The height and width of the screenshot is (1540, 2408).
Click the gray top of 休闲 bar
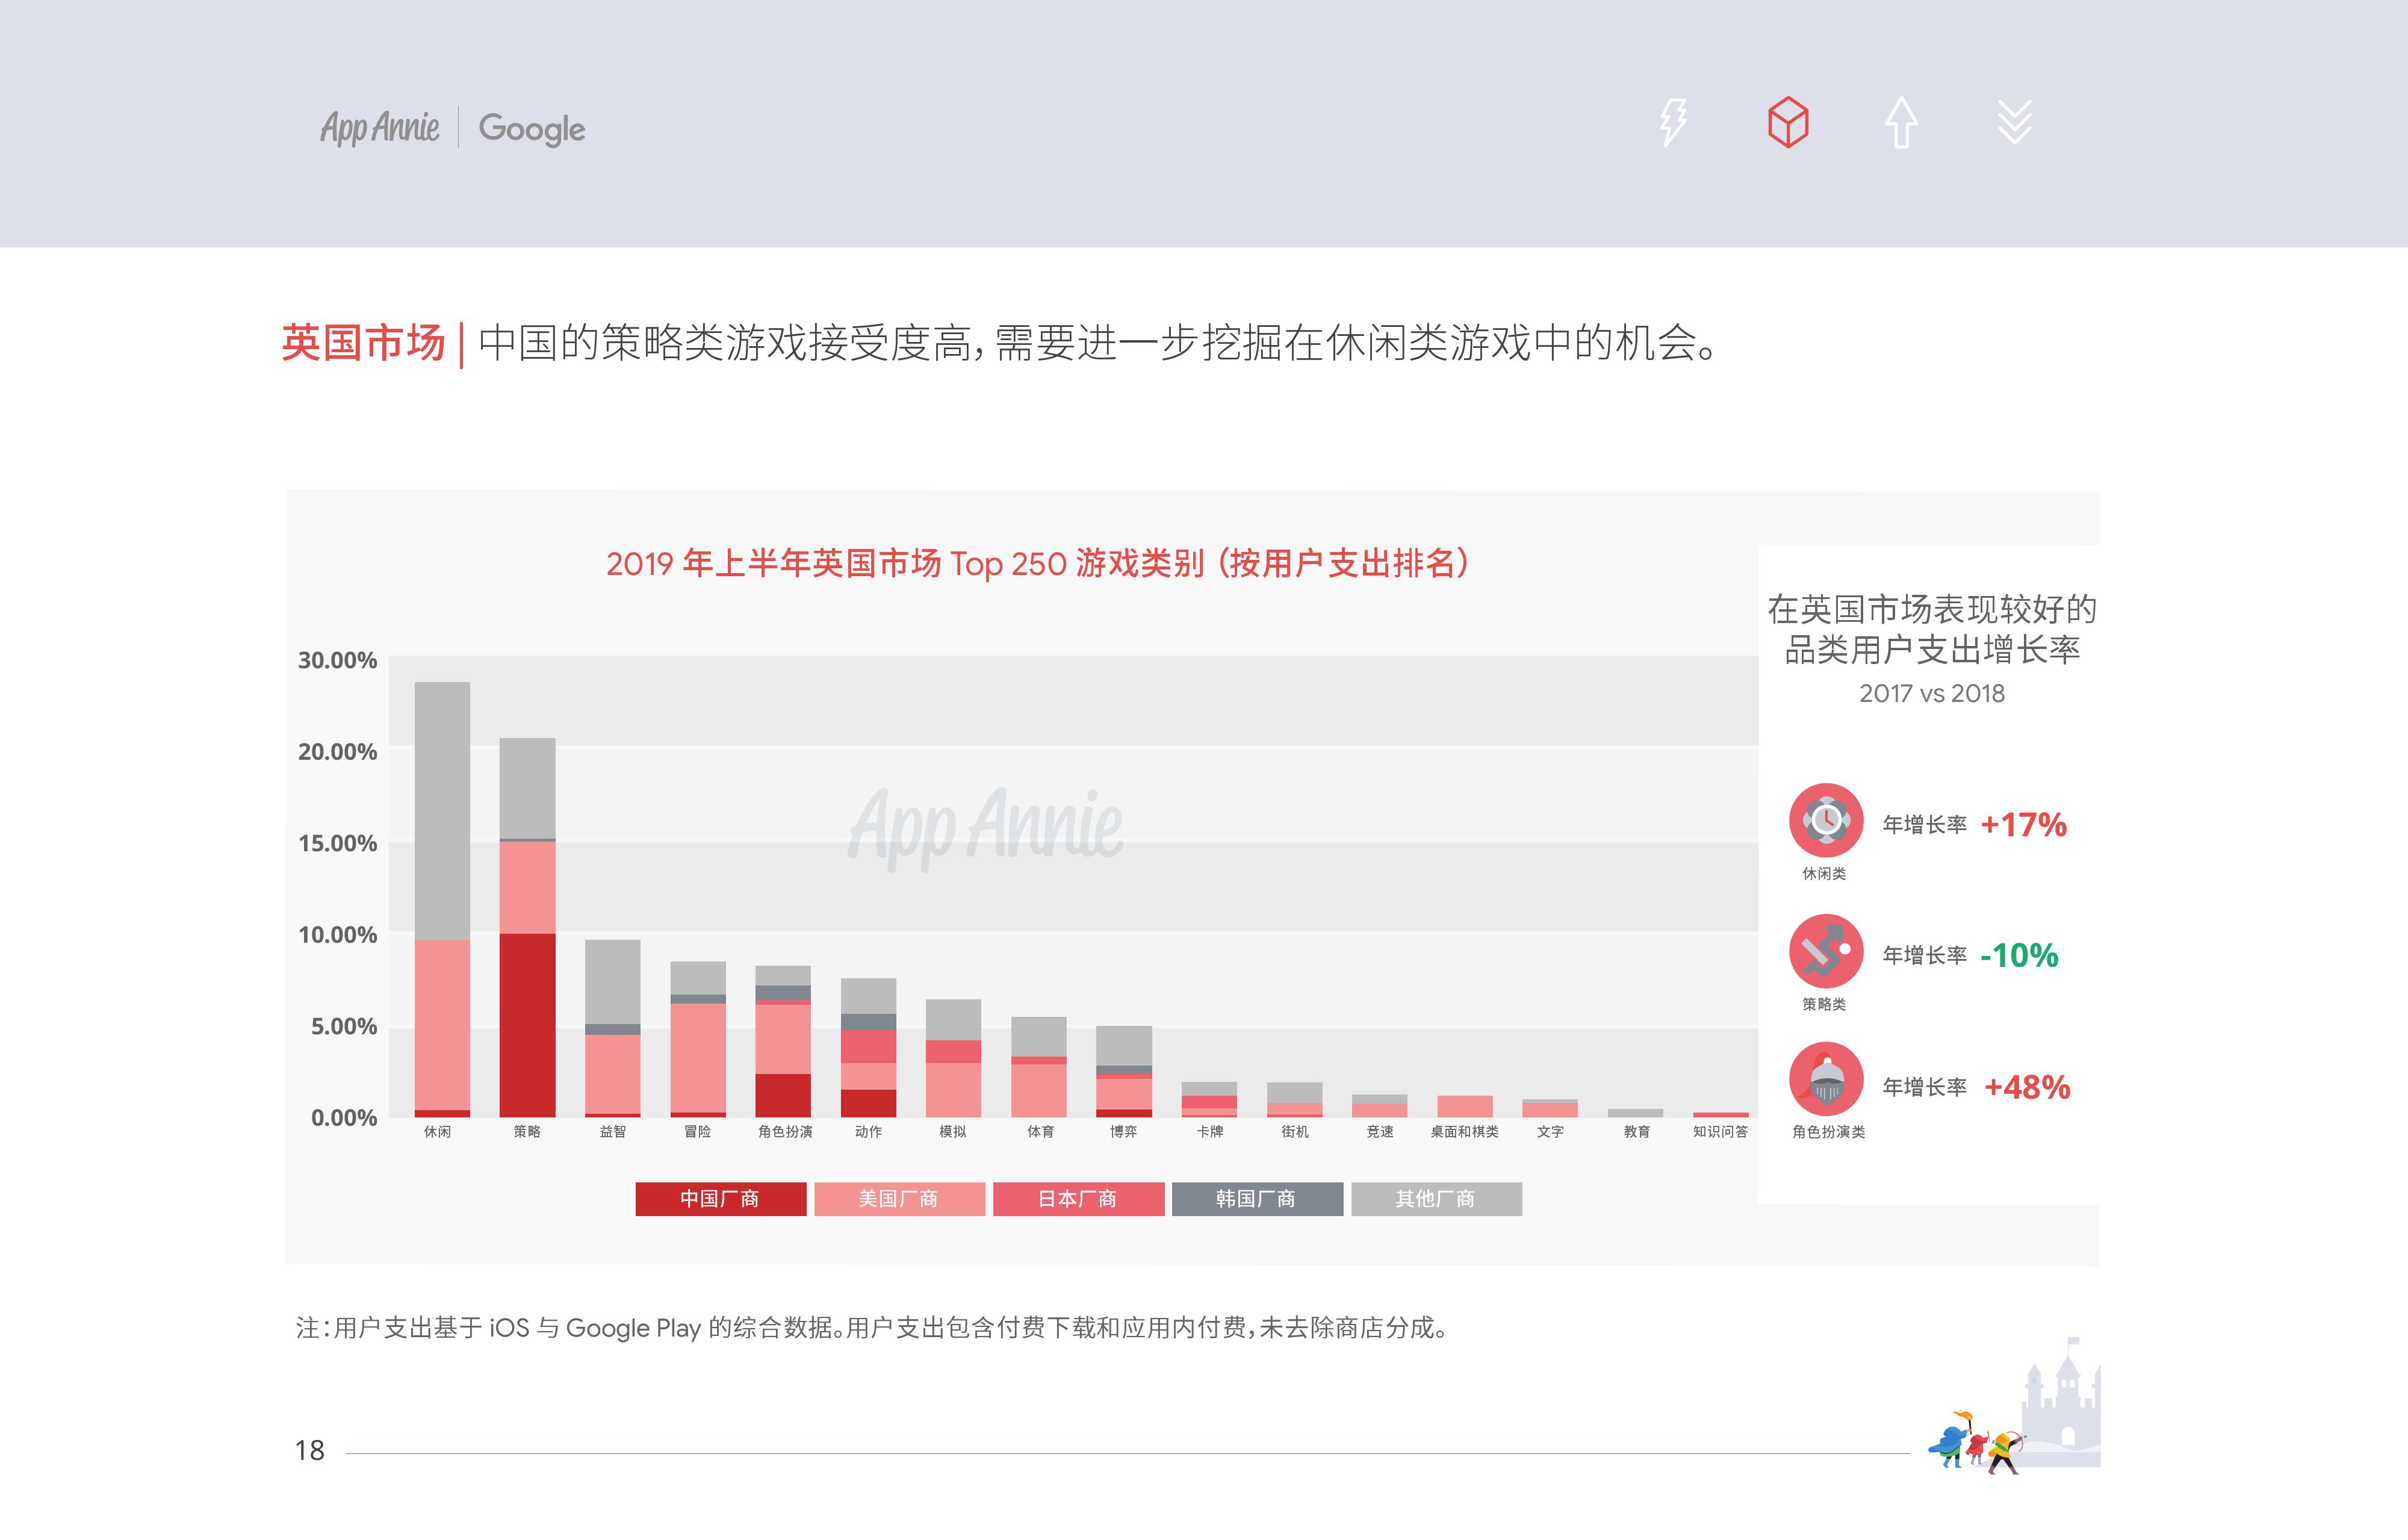[442, 810]
